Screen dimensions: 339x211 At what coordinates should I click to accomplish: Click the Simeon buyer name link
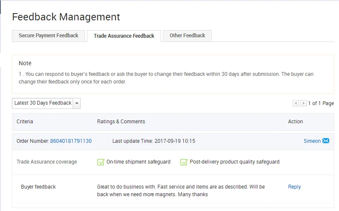[x=312, y=141]
